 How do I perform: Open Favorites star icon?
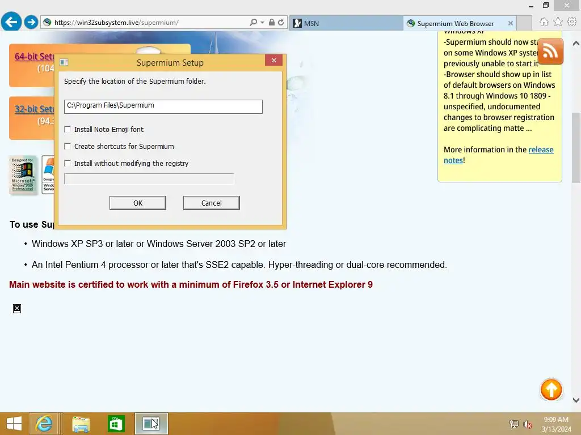[558, 22]
